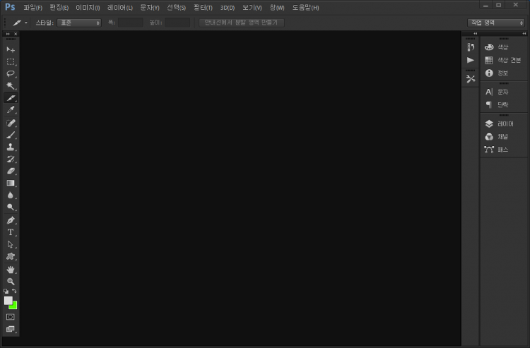The width and height of the screenshot is (530, 348).
Task: Open the 스타일 dropdown set to 표준
Action: tap(79, 23)
